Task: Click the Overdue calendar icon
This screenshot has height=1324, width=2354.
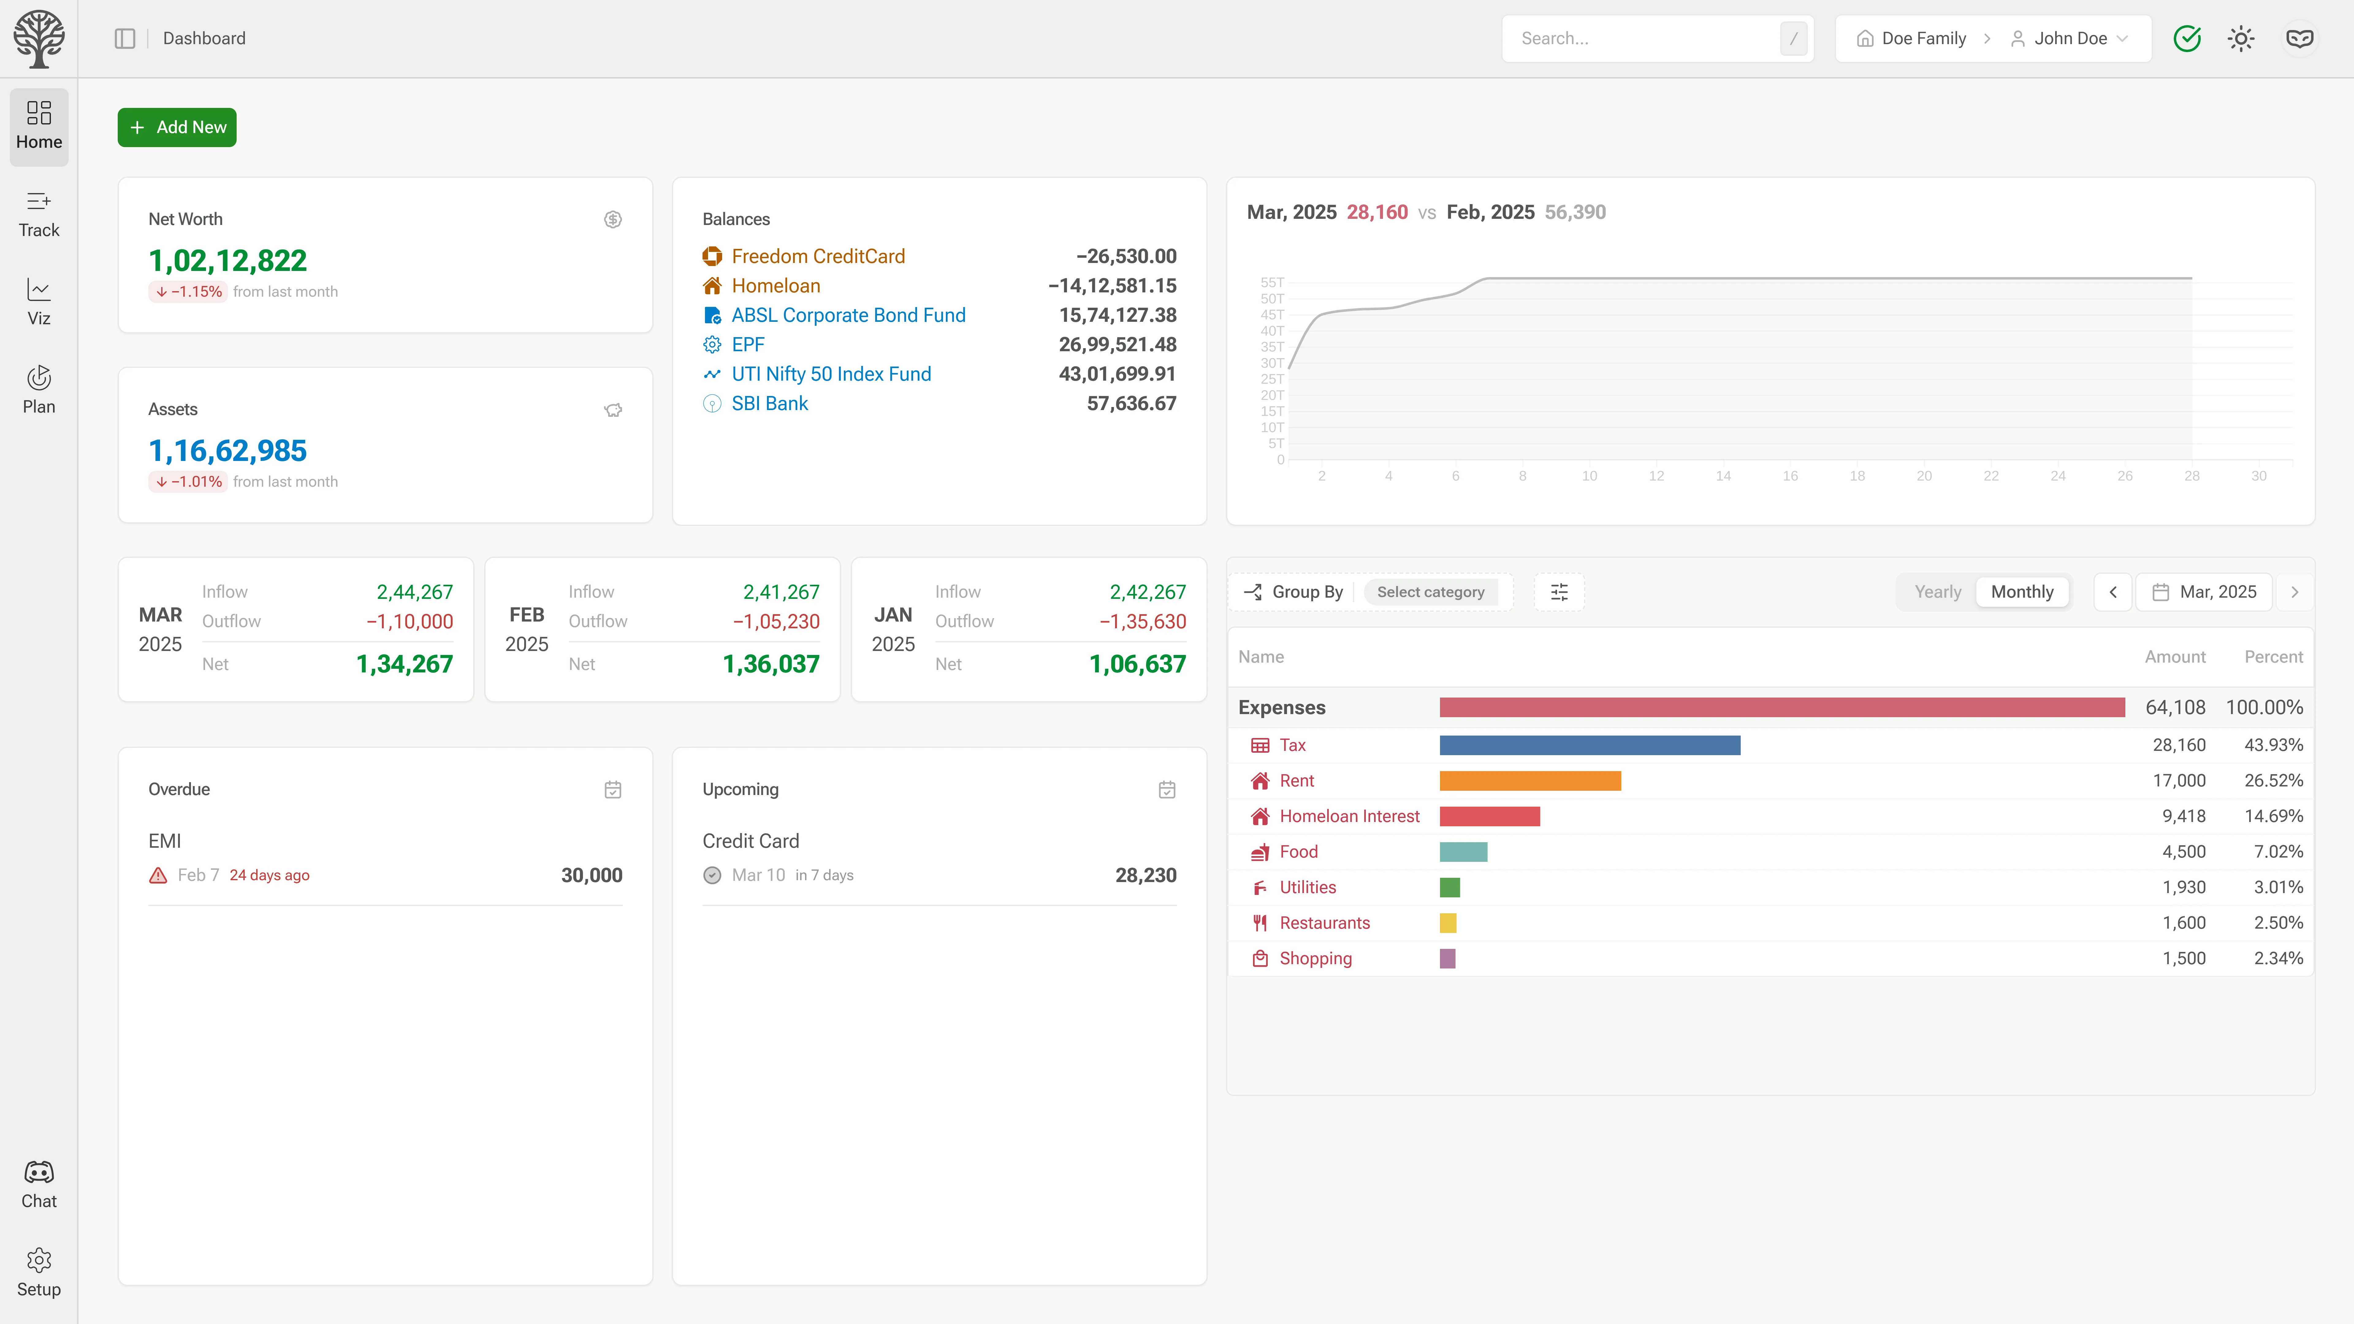Action: (x=612, y=789)
